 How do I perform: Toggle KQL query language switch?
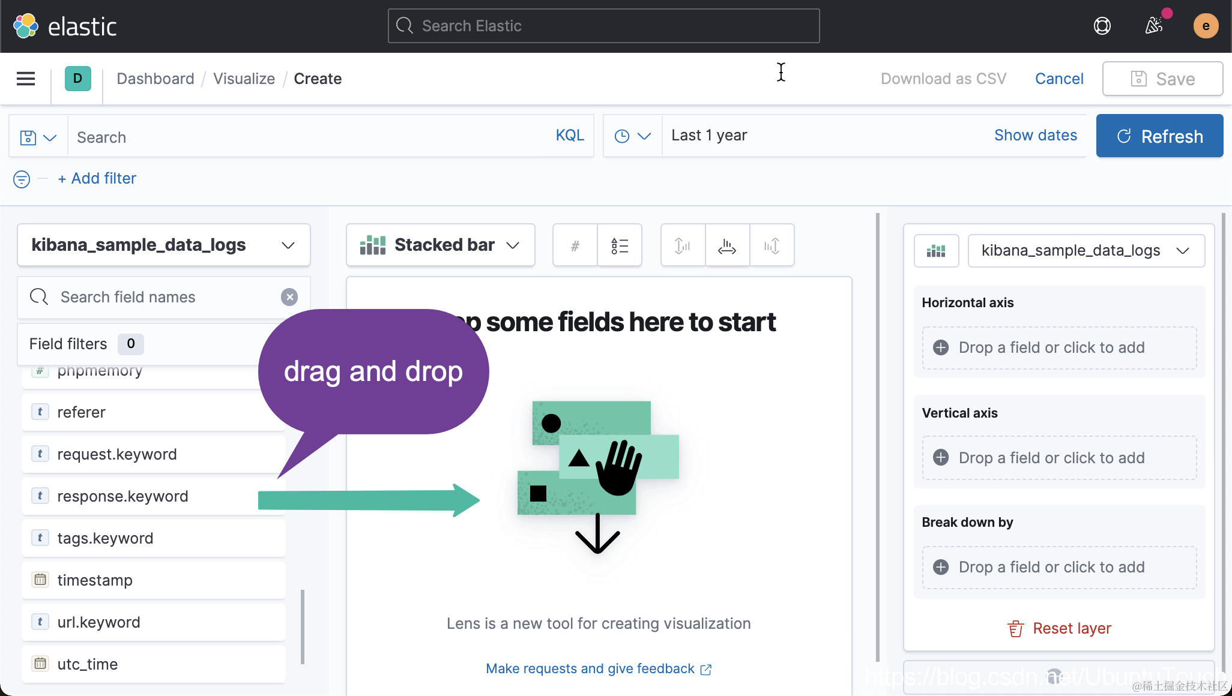[569, 136]
